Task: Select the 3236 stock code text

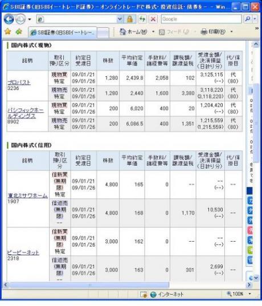Action: click(x=13, y=88)
